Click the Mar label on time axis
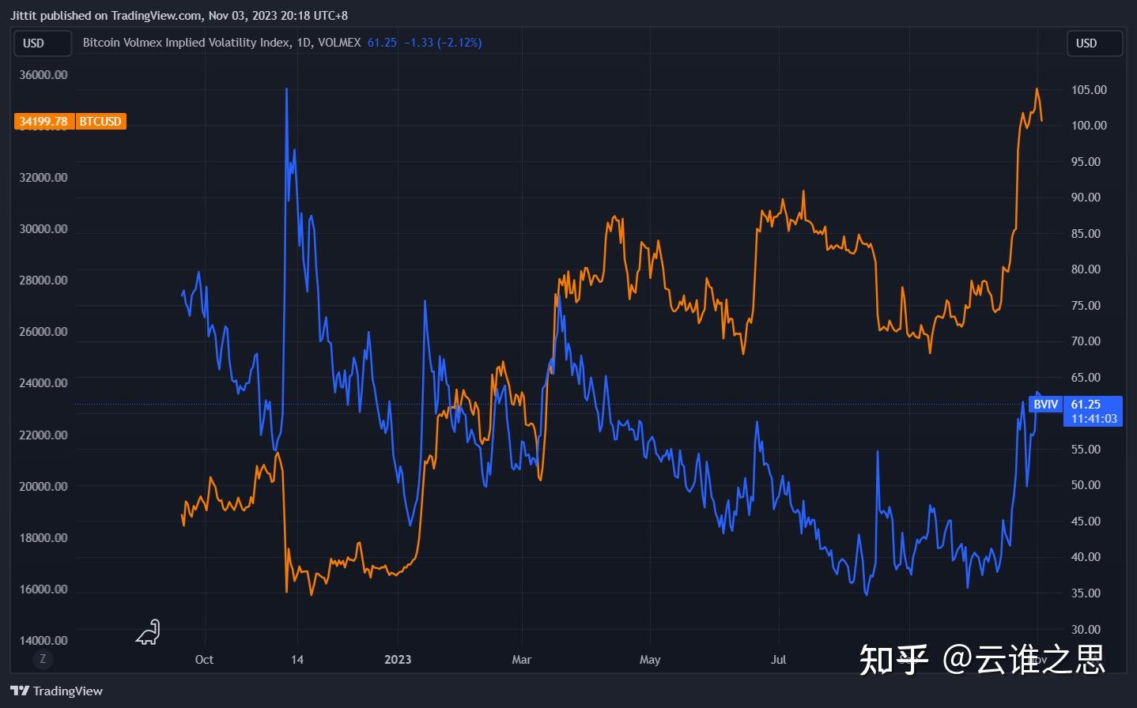The height and width of the screenshot is (708, 1137). tap(522, 659)
